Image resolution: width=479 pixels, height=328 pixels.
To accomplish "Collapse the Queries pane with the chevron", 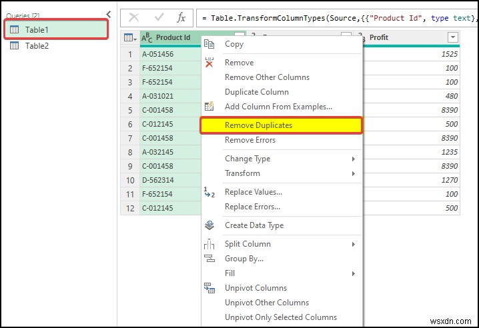I will click(x=109, y=14).
